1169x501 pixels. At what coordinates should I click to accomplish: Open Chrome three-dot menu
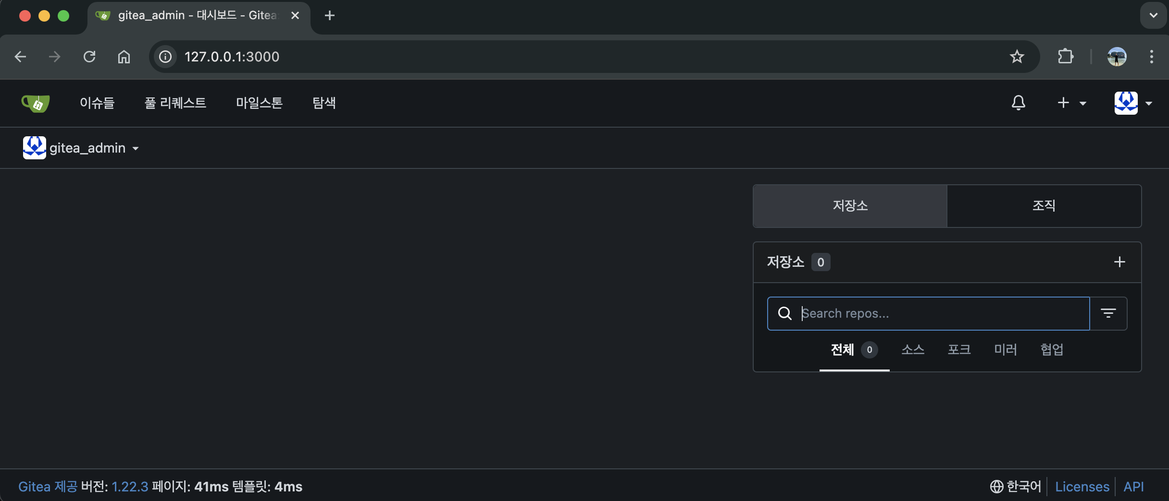click(1151, 57)
